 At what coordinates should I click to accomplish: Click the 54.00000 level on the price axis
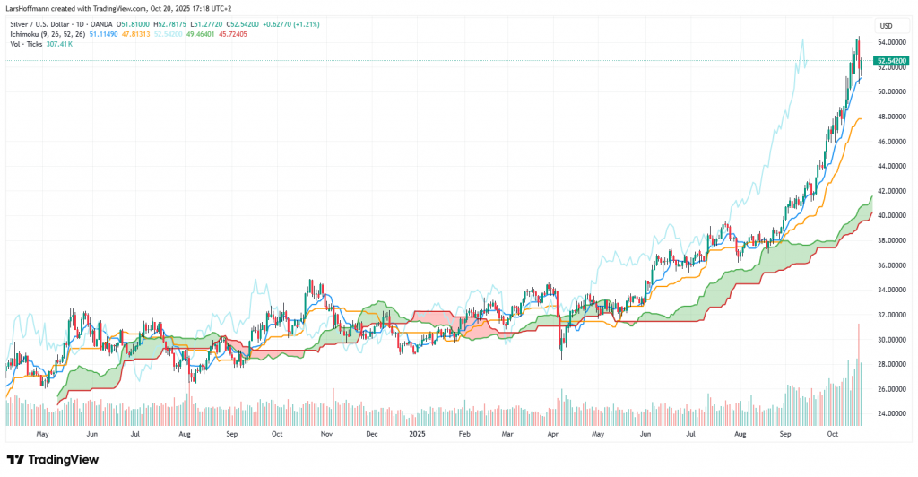pos(891,42)
